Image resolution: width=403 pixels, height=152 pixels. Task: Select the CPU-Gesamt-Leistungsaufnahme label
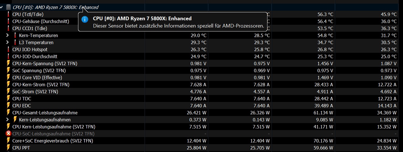pos(45,113)
